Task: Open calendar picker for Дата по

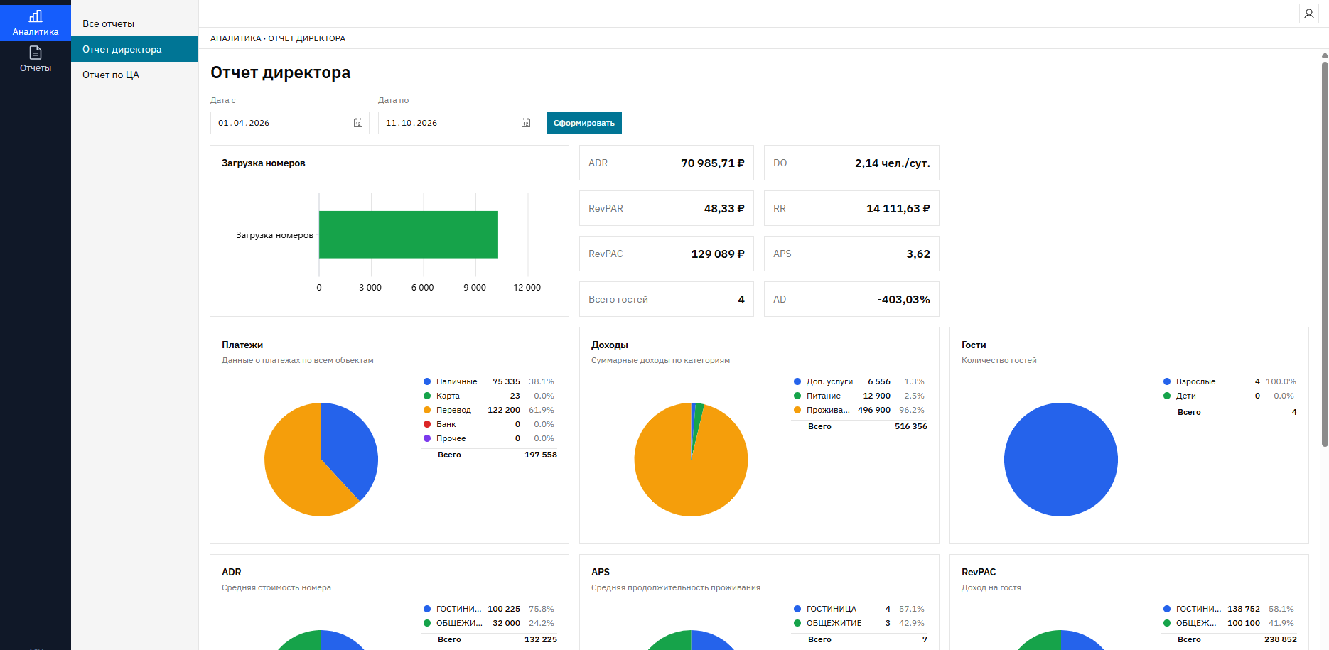Action: pos(526,123)
